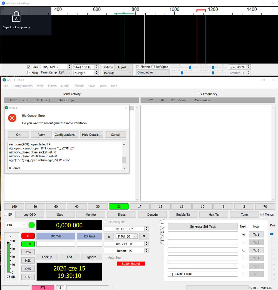Screen dimensions: 278x290
Task: Select the Next radio for Tx 1
Action: (244, 234)
